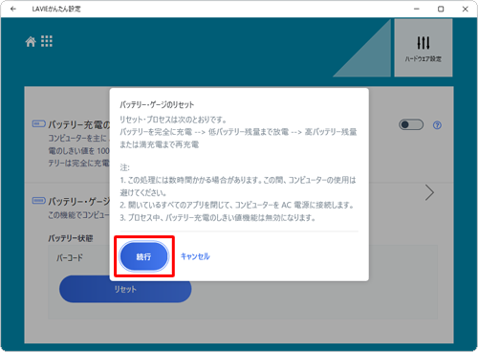Image resolution: width=478 pixels, height=352 pixels.
Task: Click the blue リセット button
Action: tap(125, 289)
